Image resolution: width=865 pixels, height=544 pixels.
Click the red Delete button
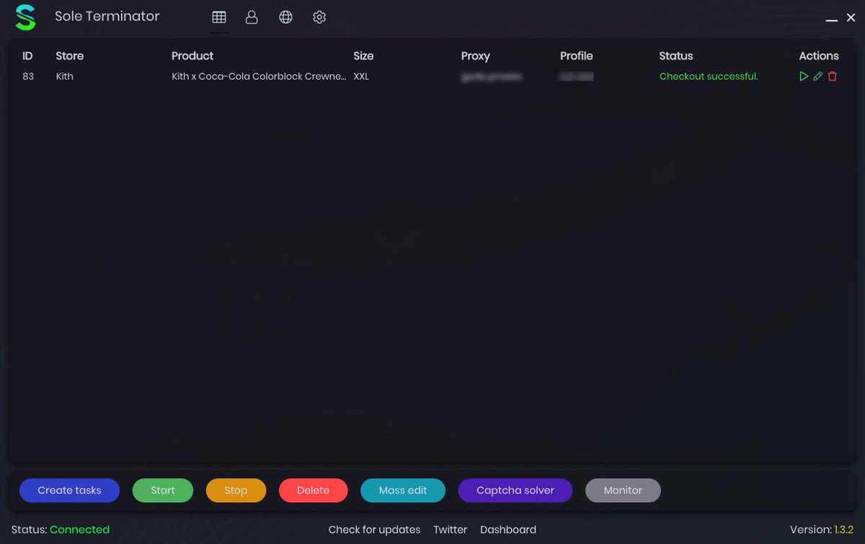(314, 490)
